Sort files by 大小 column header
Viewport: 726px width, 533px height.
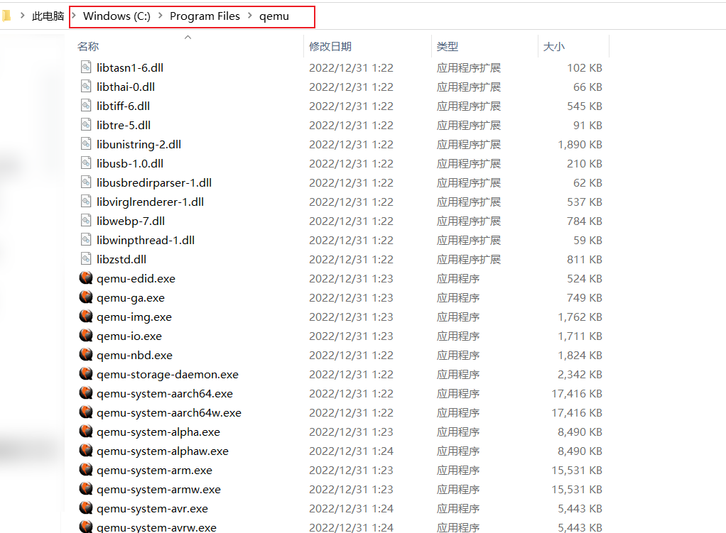[x=554, y=47]
